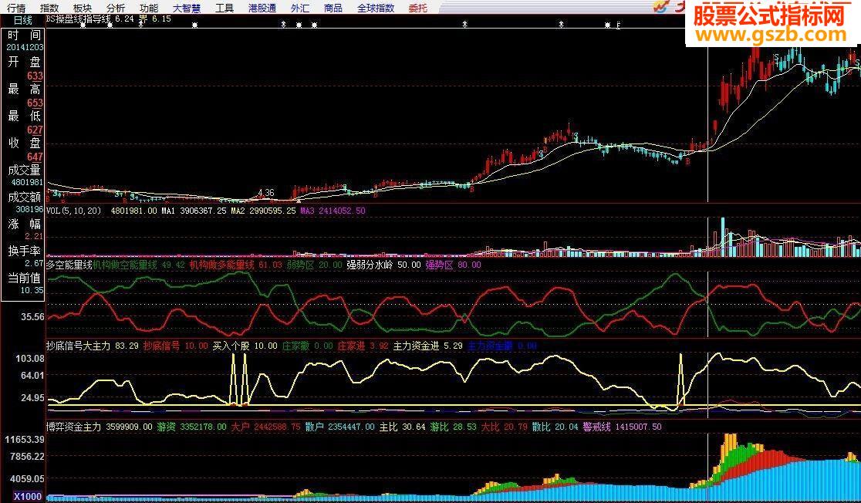Click the 强弱分水岭 50.00 legend label
Viewport: 861px width, 503px height.
[x=383, y=265]
